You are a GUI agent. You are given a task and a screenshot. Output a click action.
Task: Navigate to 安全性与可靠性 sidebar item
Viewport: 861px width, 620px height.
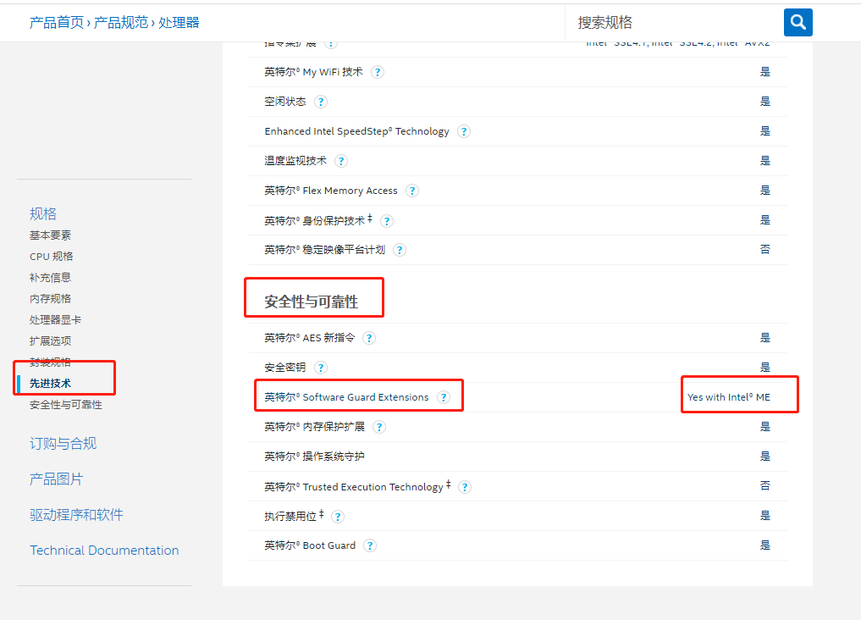66,405
